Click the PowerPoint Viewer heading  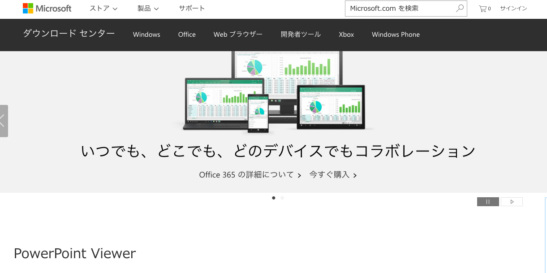click(x=75, y=254)
